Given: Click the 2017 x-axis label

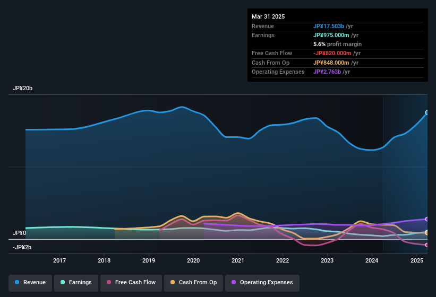Looking at the screenshot, I should [59, 260].
